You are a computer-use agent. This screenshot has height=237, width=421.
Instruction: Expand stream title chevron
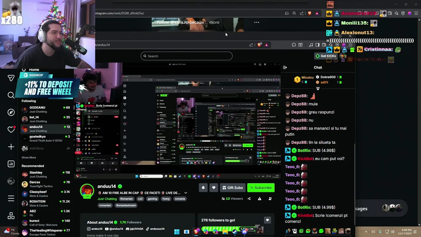[186, 193]
